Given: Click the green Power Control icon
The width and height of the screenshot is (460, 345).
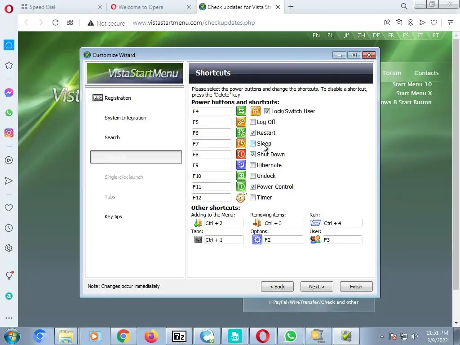Looking at the screenshot, I should pyautogui.click(x=241, y=186).
